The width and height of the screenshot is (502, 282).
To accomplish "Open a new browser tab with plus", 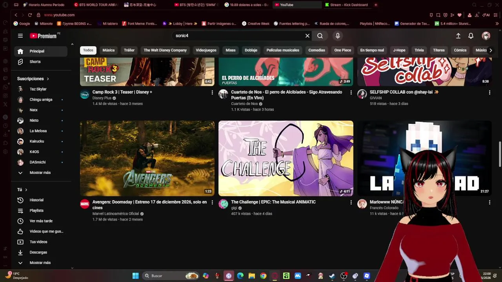I will click(x=376, y=5).
